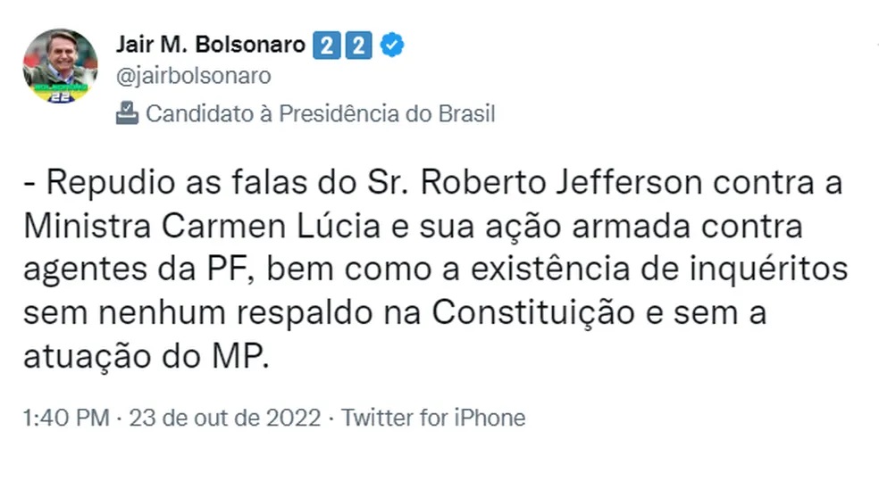Click Jair Bolsonaro's profile avatar photo
The width and height of the screenshot is (879, 481).
point(60,64)
